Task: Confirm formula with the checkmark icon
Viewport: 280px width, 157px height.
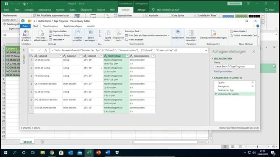Action: [39, 51]
